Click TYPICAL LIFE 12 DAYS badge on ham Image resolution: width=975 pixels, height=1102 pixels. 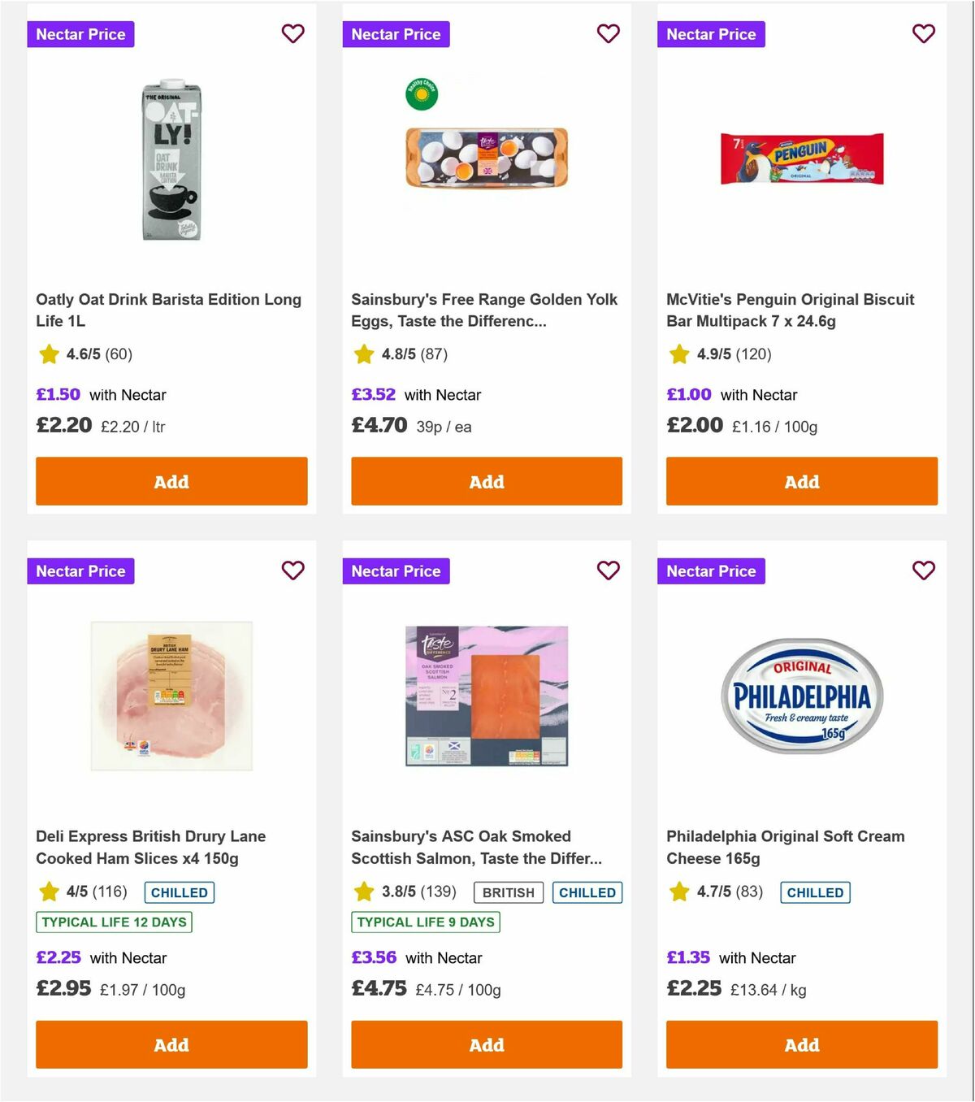[x=113, y=922]
